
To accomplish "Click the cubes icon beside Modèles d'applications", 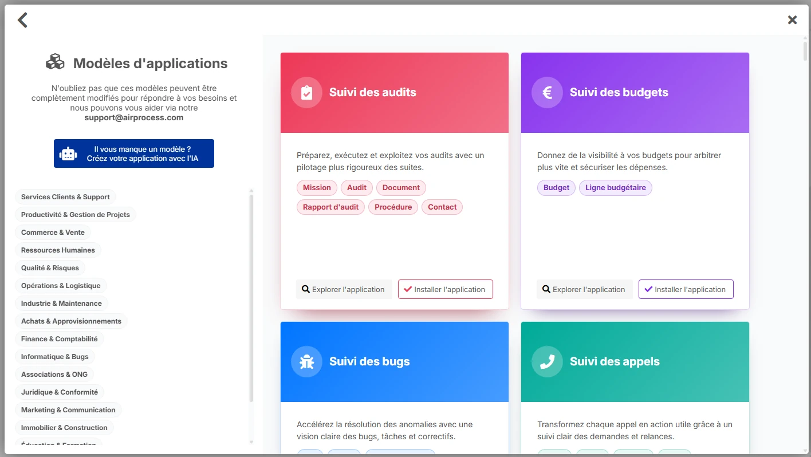I will pos(55,62).
